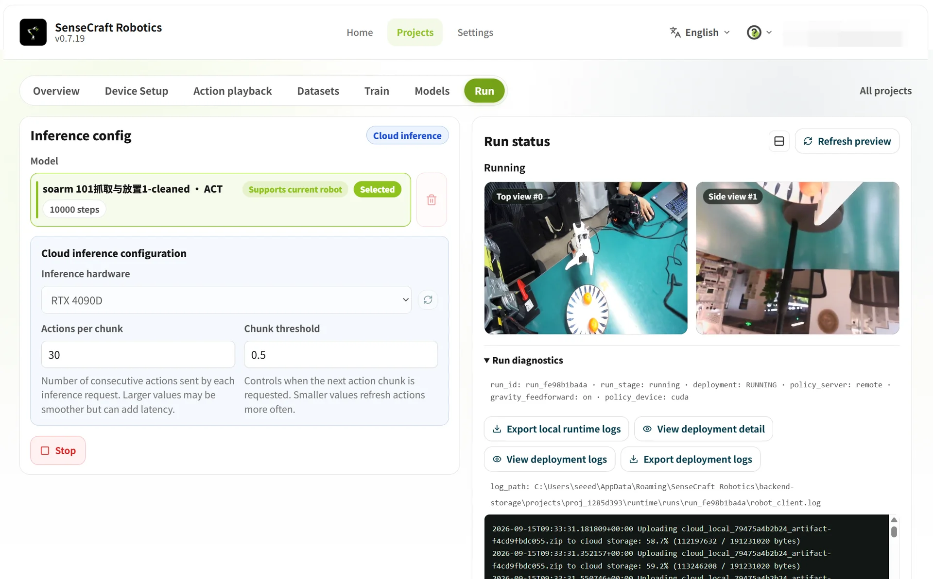933x579 pixels.
Task: Click the log_path text line
Action: pyautogui.click(x=655, y=495)
